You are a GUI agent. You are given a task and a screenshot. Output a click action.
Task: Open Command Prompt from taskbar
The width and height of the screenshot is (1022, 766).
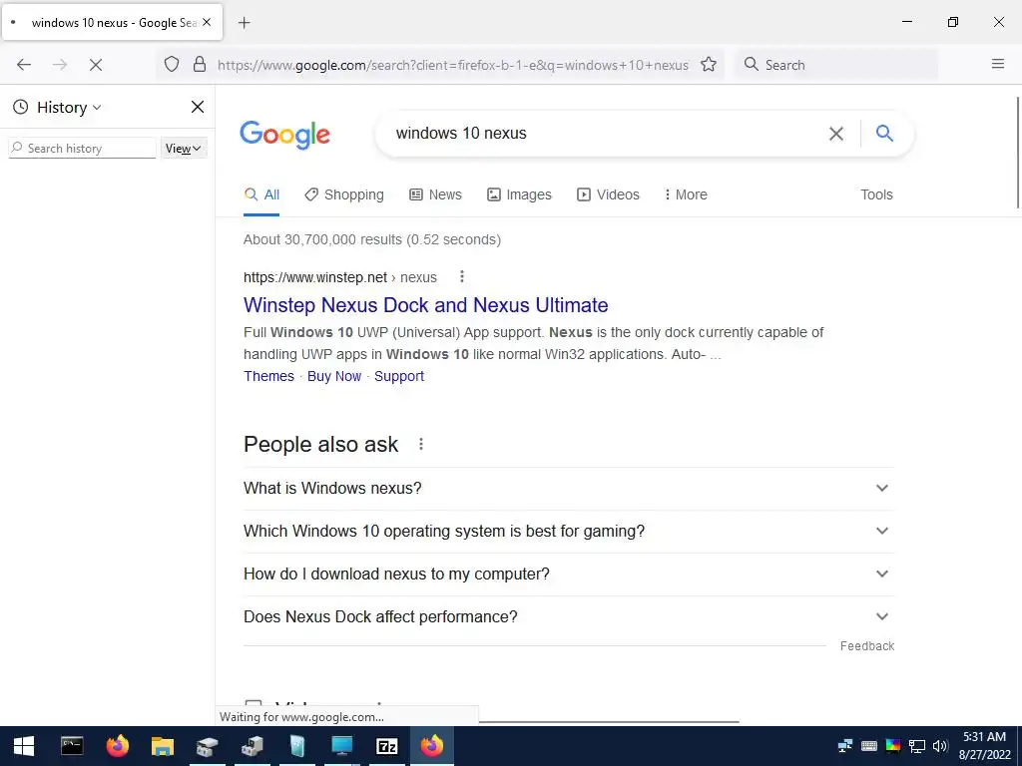click(72, 746)
